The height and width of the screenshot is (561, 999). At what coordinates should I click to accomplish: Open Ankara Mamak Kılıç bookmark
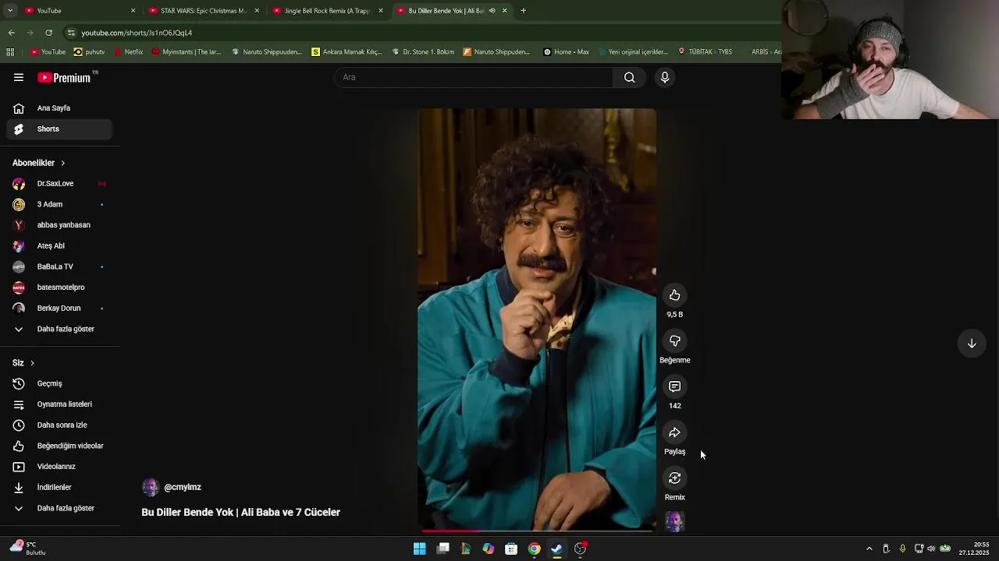click(x=347, y=51)
